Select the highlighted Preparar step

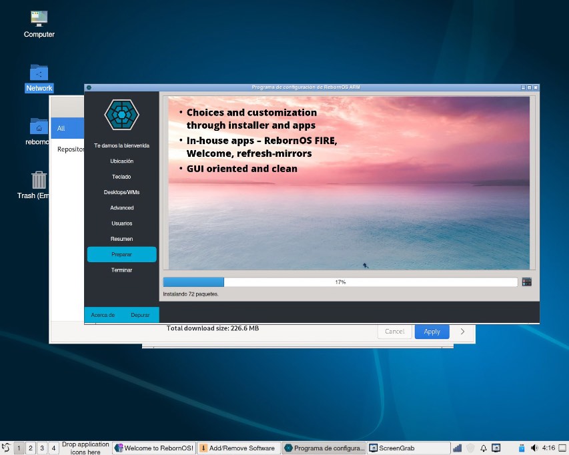[121, 254]
